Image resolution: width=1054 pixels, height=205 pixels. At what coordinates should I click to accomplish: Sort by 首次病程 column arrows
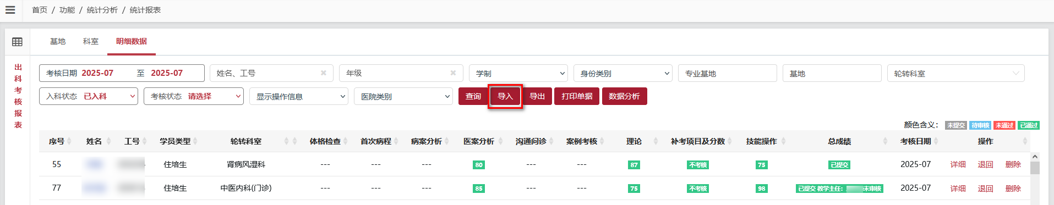(x=396, y=141)
